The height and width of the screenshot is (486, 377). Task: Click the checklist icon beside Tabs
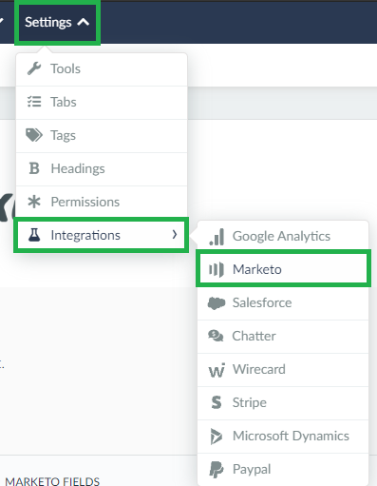coord(34,102)
